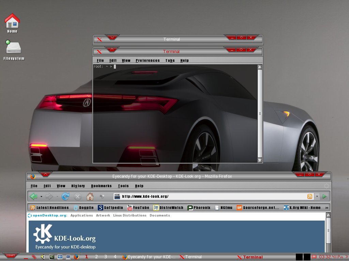The height and width of the screenshot is (261, 349).
Task: Open the YouTube bookmark
Action: pos(138,208)
